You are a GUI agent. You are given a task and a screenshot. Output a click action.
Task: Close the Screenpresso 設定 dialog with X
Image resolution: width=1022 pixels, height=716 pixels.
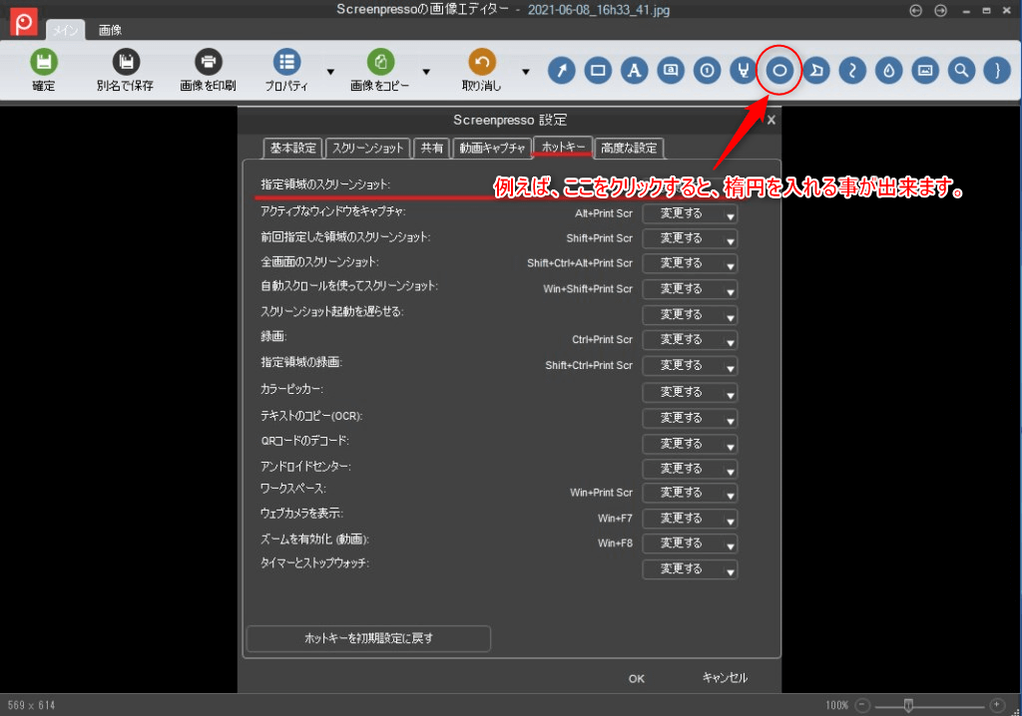771,120
